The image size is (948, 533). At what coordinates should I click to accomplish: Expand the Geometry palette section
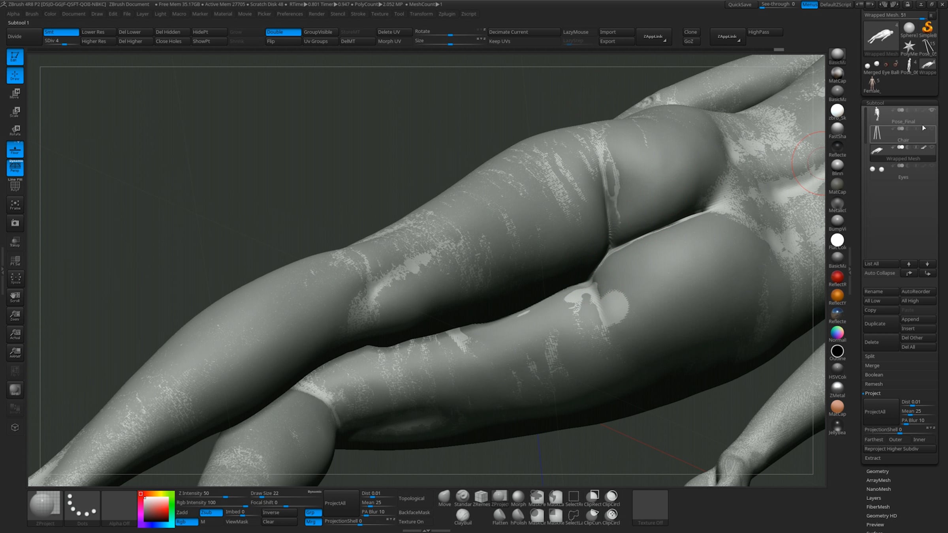877,471
